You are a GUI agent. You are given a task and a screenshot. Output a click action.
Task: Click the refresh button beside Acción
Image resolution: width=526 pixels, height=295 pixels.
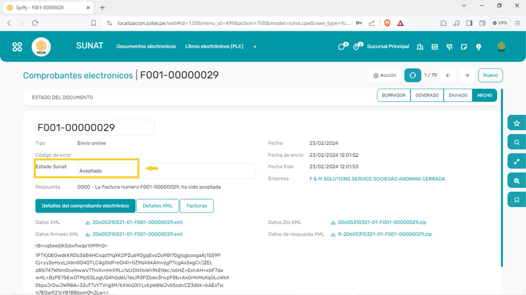point(412,75)
